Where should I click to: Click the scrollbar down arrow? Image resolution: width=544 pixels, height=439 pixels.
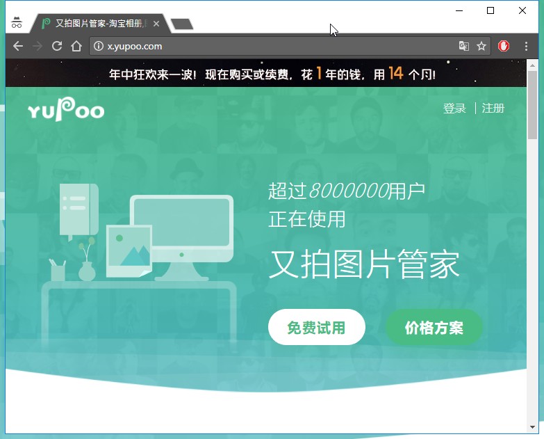(x=532, y=426)
